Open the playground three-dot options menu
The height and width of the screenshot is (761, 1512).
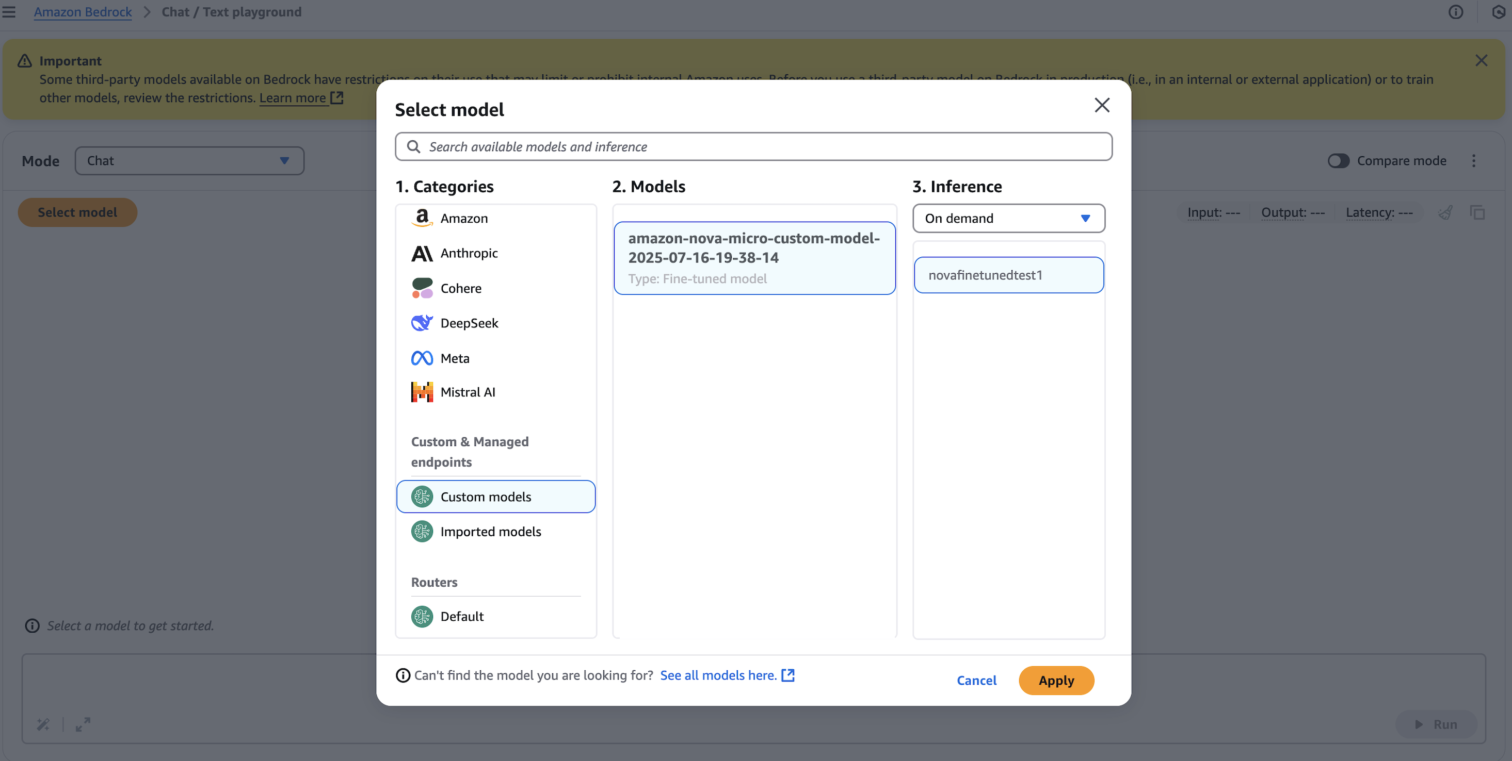[1473, 161]
